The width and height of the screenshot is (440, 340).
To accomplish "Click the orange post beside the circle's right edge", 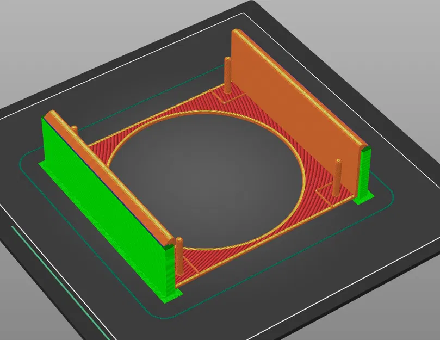I will (x=337, y=178).
